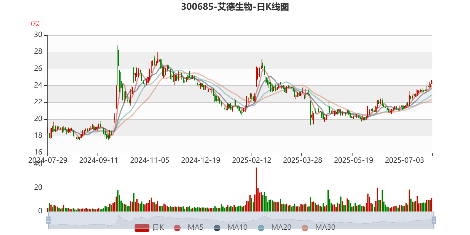Screen dimensions: 470x235
Task: Click the 2024-12-19 date axis label
Action: 201,160
